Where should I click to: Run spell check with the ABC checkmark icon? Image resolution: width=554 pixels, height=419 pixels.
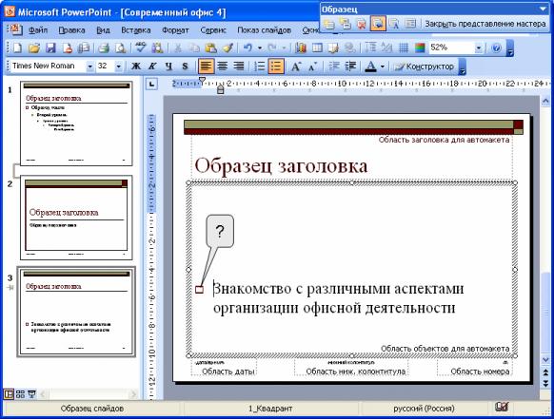click(140, 48)
